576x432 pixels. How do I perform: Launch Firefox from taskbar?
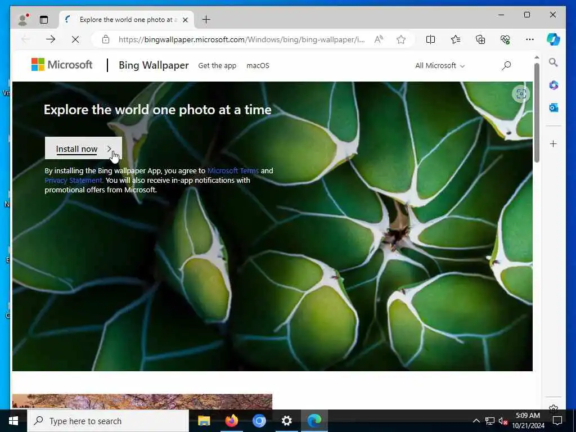[x=231, y=421]
